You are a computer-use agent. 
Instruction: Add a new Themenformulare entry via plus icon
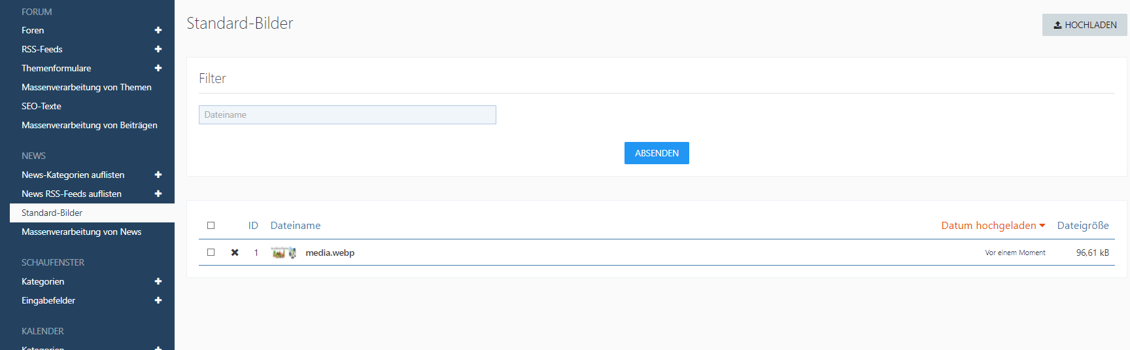point(158,68)
